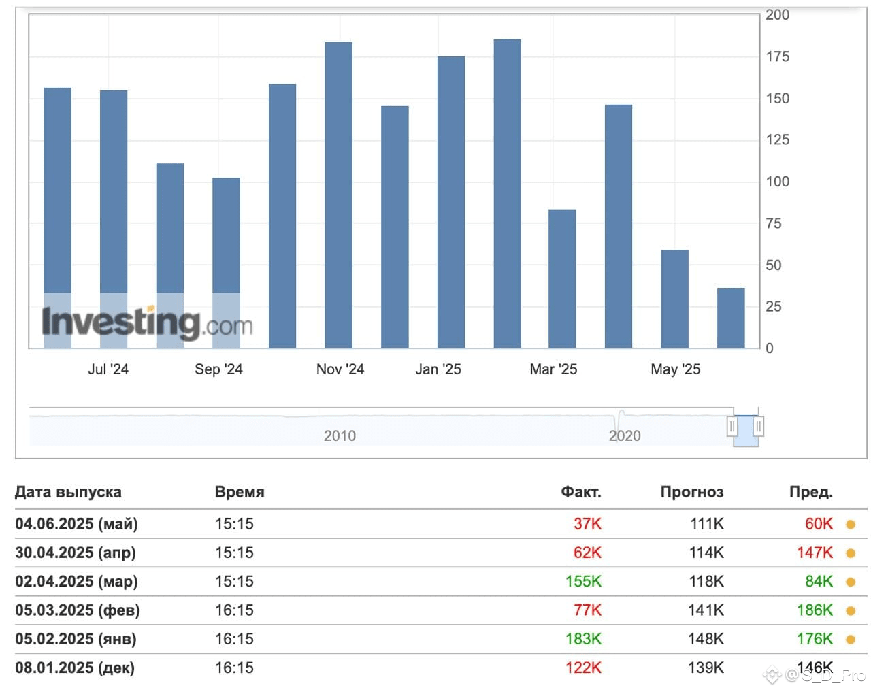The height and width of the screenshot is (692, 871).
Task: Click the forecast value 114K
Action: 706,553
